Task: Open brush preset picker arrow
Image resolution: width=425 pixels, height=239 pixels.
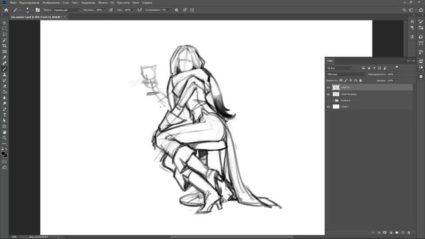Action: (x=32, y=10)
